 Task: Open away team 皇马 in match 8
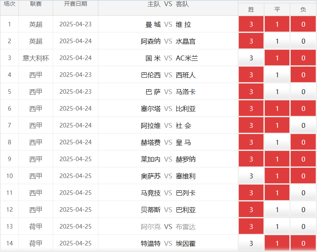(183, 143)
